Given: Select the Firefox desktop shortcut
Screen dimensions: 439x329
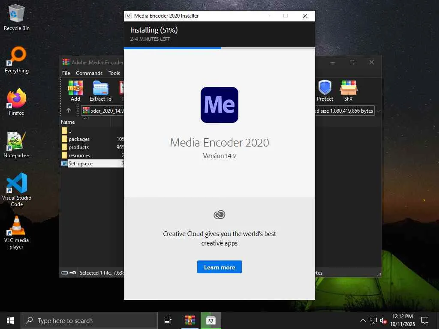Looking at the screenshot, I should pyautogui.click(x=17, y=102).
